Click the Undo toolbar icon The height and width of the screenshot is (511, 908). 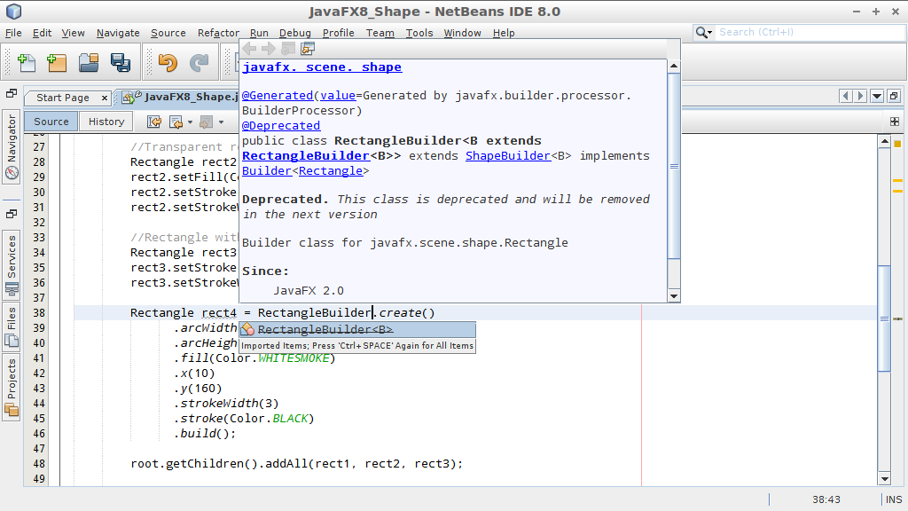tap(168, 62)
